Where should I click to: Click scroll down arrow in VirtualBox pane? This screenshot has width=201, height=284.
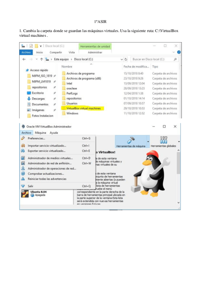click(179, 203)
